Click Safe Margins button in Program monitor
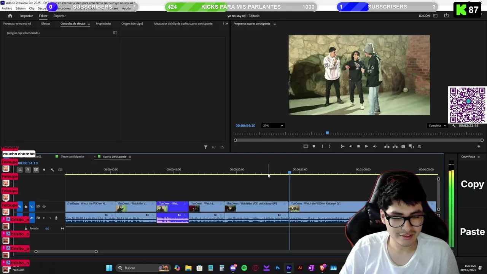Viewport: 487px width, 274px height. point(306,147)
